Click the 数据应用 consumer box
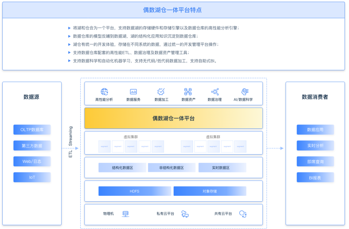349x229 pixels. pyautogui.click(x=315, y=130)
